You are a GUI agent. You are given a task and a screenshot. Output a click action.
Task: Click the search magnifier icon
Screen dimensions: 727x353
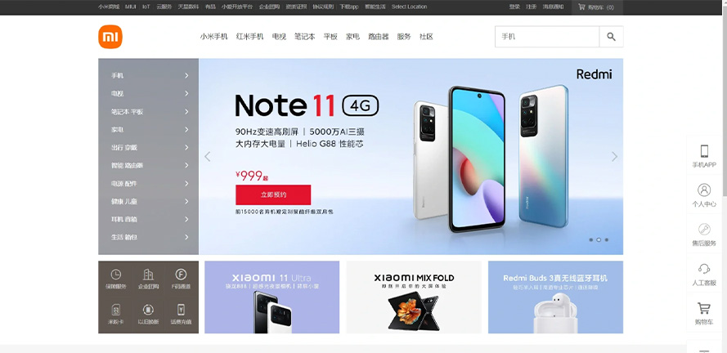[x=611, y=37]
